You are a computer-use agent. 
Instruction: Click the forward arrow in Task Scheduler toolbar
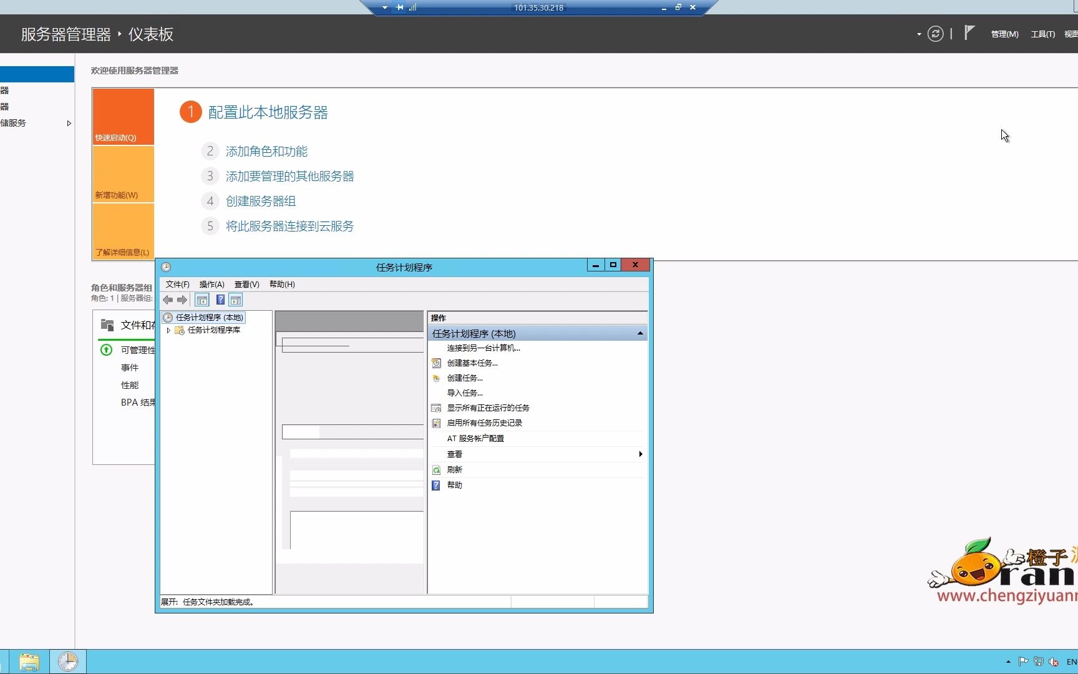182,300
